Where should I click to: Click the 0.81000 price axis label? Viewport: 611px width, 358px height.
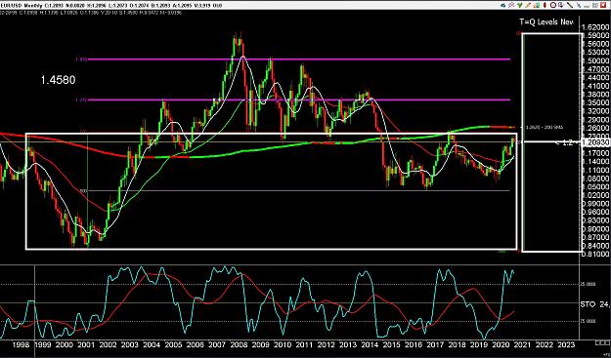point(595,254)
